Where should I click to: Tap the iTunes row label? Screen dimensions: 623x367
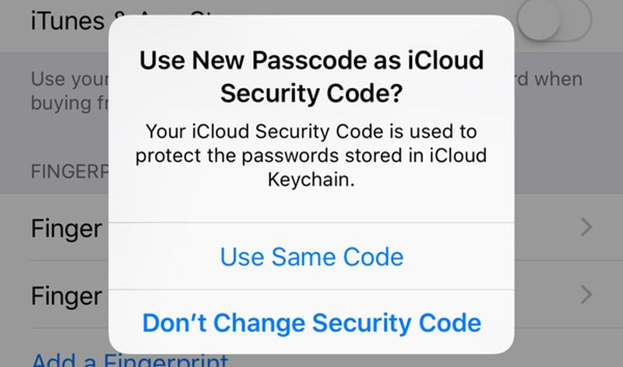pyautogui.click(x=68, y=21)
